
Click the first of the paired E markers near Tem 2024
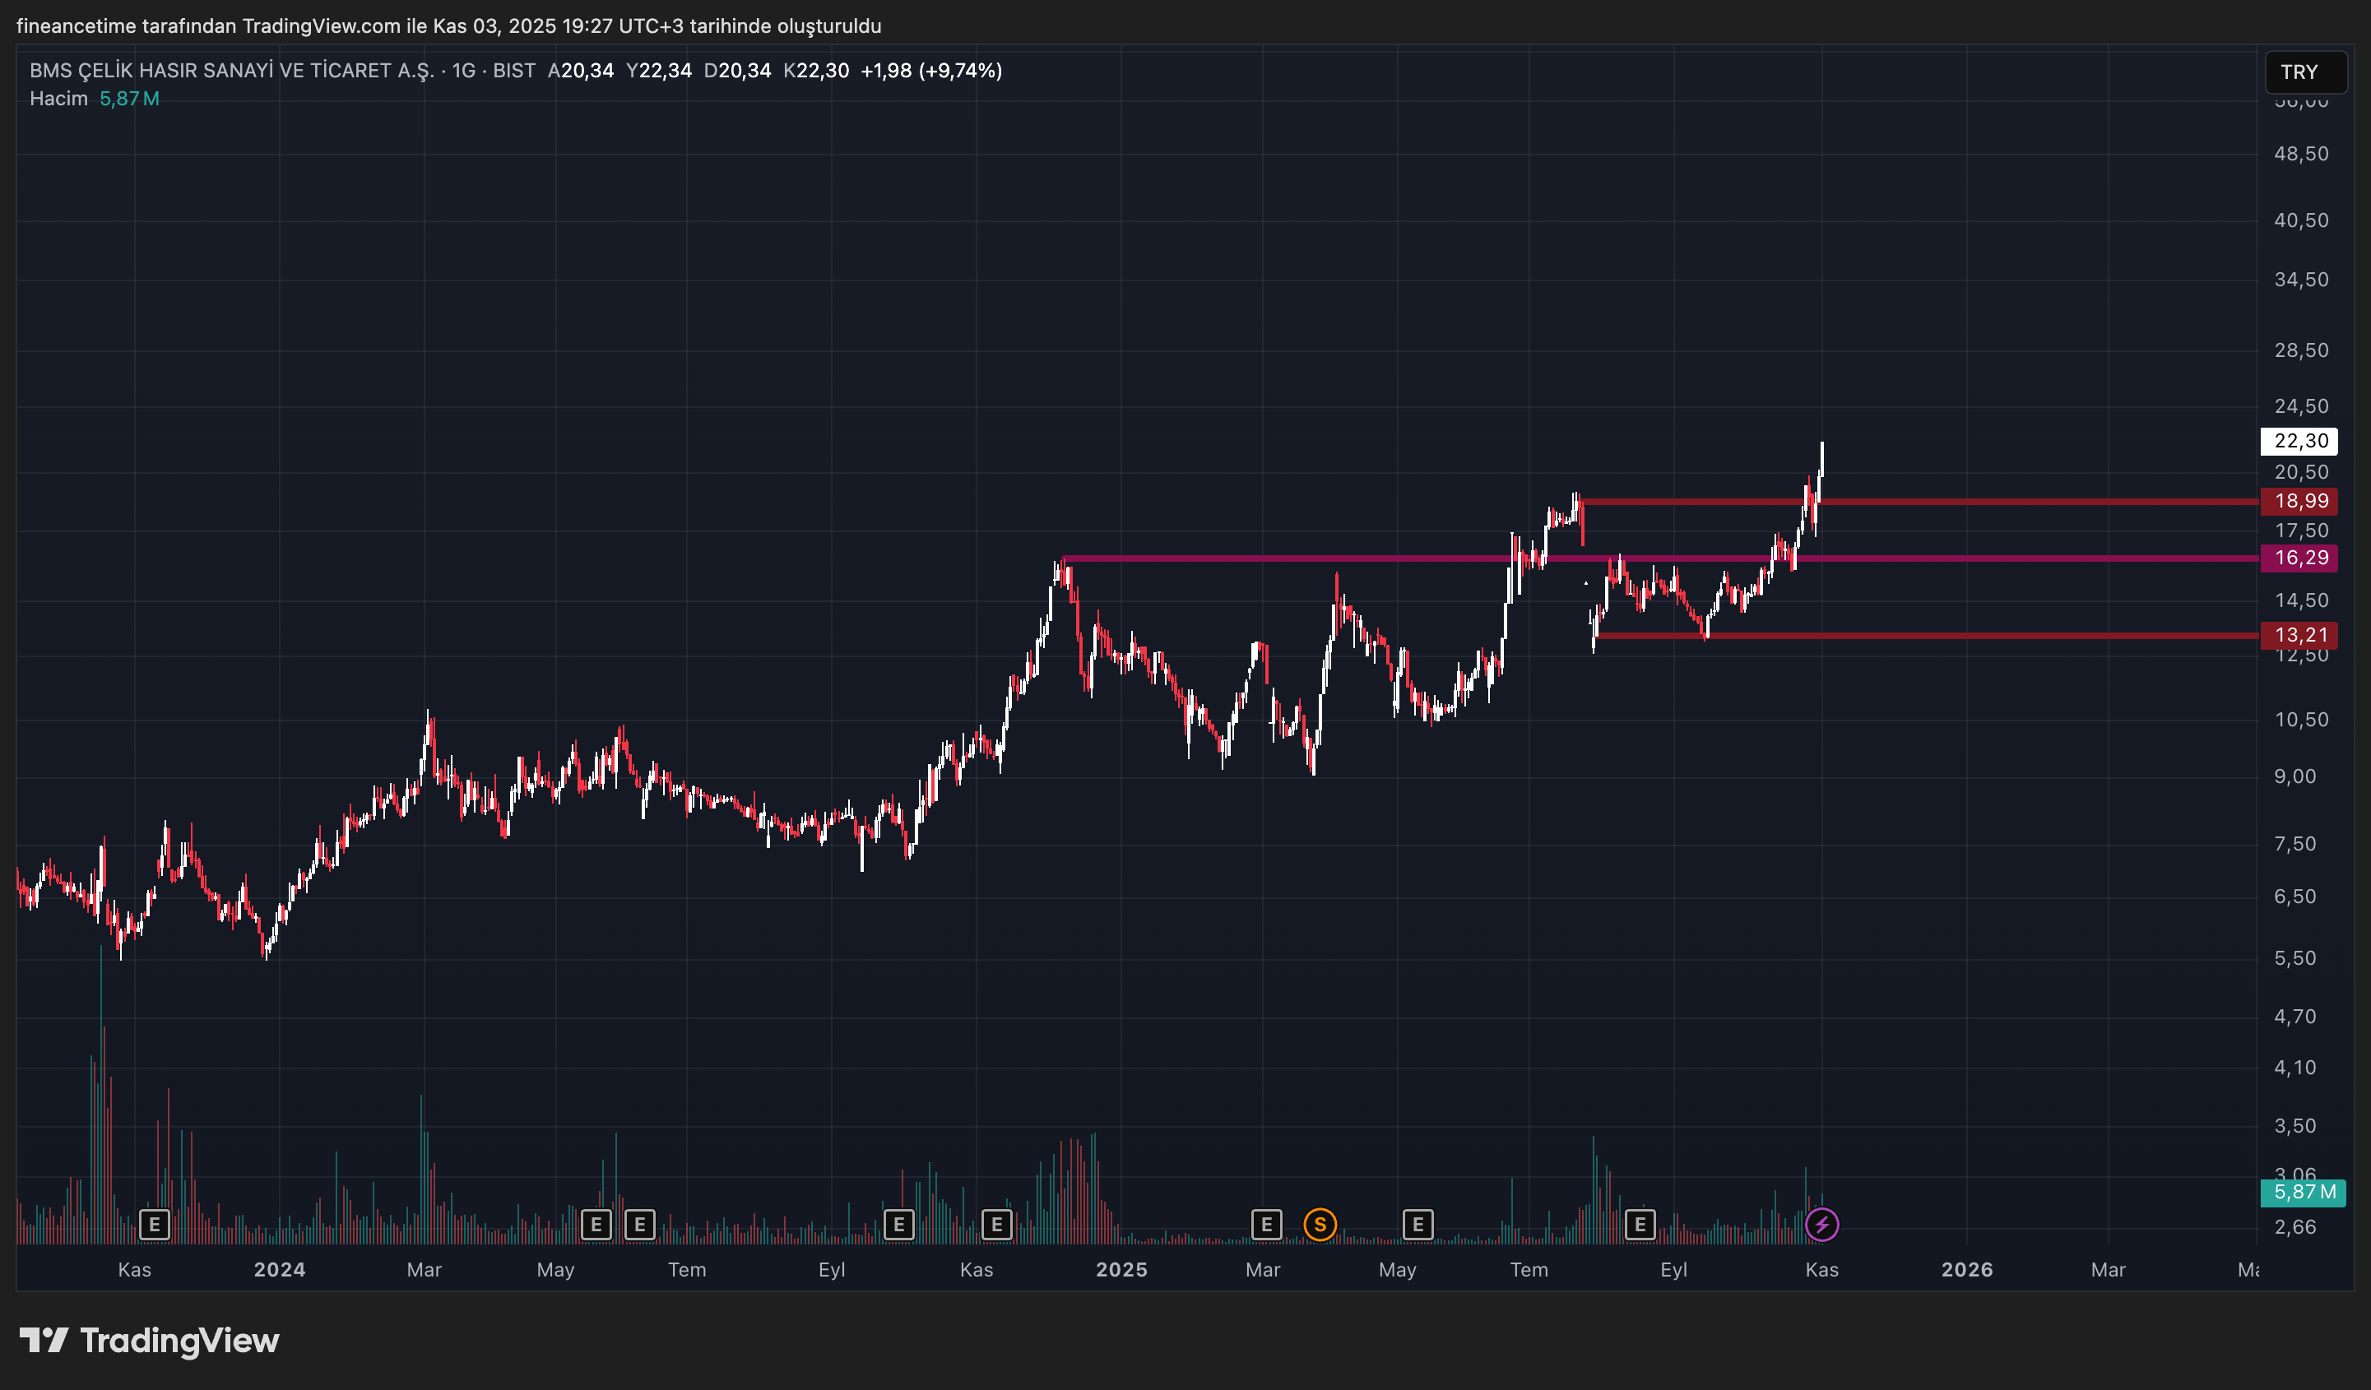tap(596, 1224)
